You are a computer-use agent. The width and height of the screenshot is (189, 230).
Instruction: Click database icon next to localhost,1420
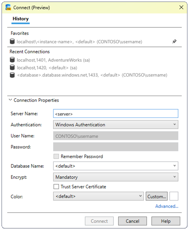pyautogui.click(x=12, y=67)
